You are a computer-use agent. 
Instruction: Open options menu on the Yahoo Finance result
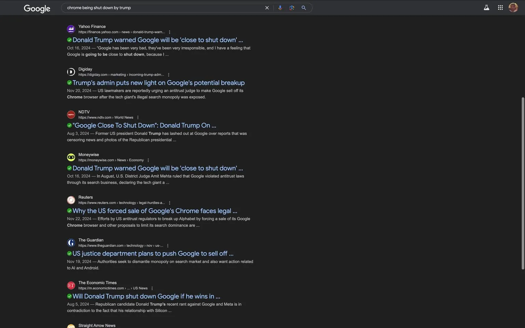[x=169, y=32]
